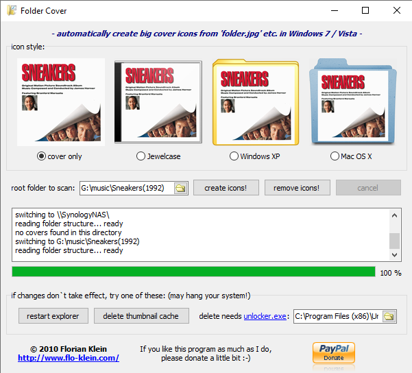Click 'restart explorer' button
The height and width of the screenshot is (373, 412).
(53, 316)
